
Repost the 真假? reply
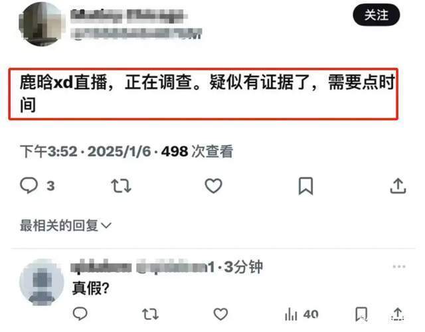coord(151,314)
